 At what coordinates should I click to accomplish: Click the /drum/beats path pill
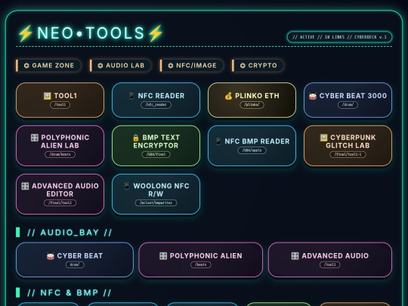60,154
